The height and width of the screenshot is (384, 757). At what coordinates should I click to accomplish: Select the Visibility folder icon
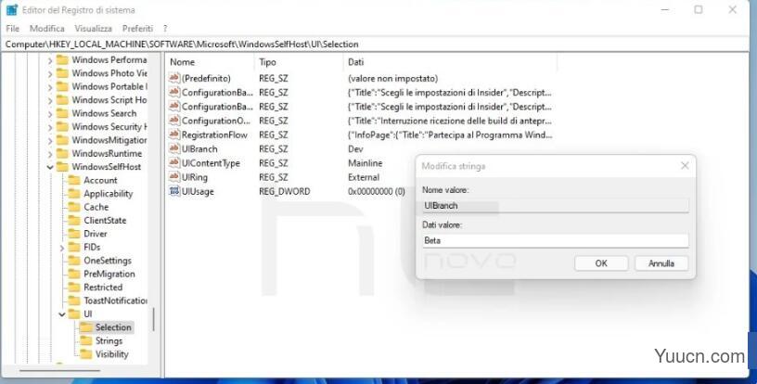pyautogui.click(x=86, y=354)
